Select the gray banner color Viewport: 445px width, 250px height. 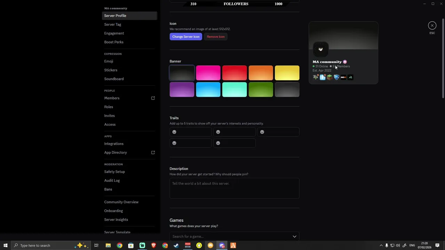coord(287,90)
